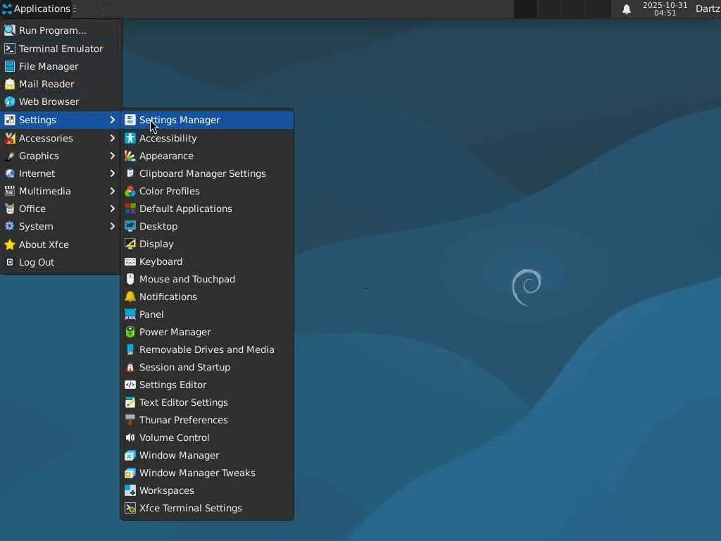Open About Xfce menu entry
The image size is (721, 541).
click(x=61, y=244)
